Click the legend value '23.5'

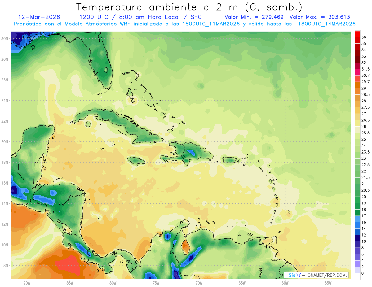point(365,152)
